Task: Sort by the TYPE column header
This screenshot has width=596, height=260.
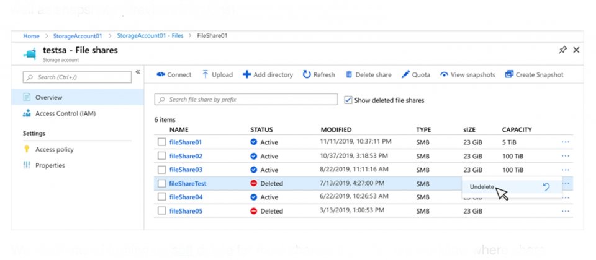Action: point(423,129)
